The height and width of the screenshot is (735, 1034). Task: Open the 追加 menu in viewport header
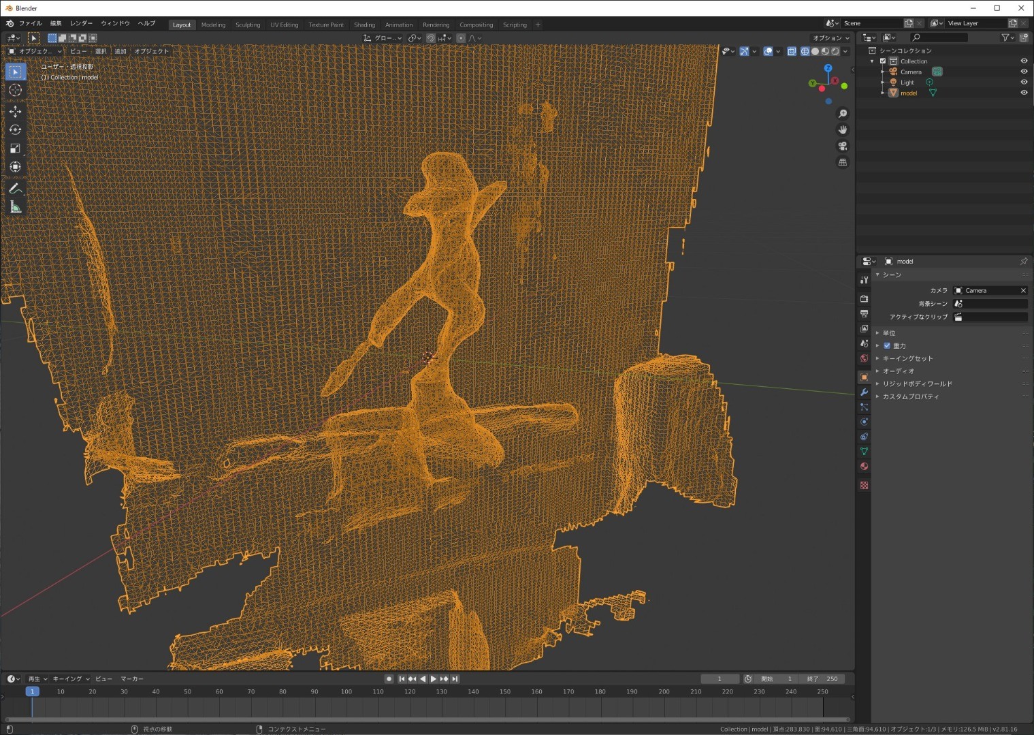click(x=120, y=51)
